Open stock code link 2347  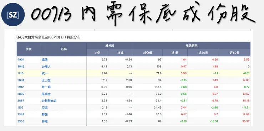[x=21, y=114]
